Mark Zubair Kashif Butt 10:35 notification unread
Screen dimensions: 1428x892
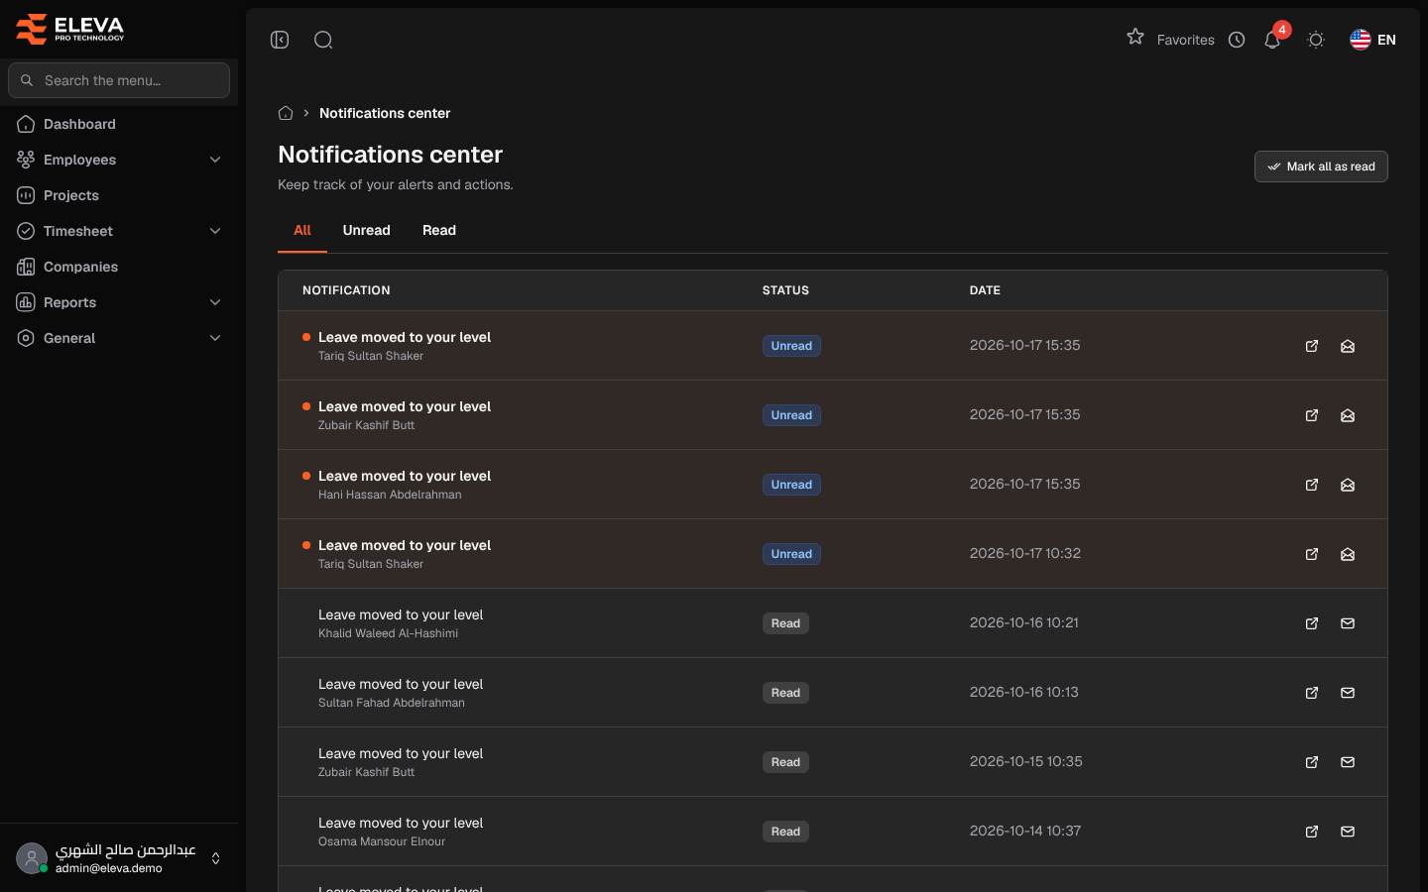(1348, 762)
